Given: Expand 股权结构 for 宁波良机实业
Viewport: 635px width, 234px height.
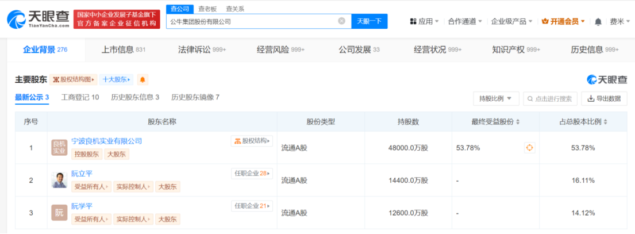Looking at the screenshot, I should [x=252, y=141].
